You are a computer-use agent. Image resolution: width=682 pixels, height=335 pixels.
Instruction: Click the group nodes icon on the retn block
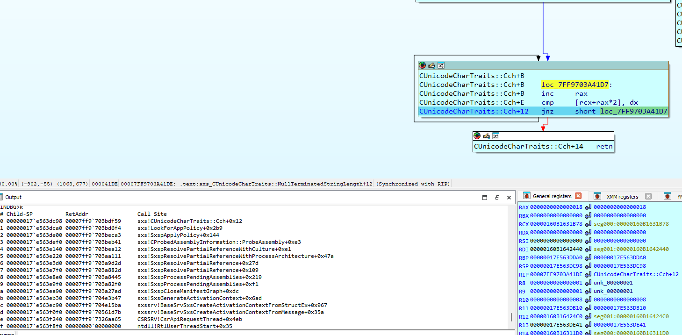pyautogui.click(x=495, y=136)
